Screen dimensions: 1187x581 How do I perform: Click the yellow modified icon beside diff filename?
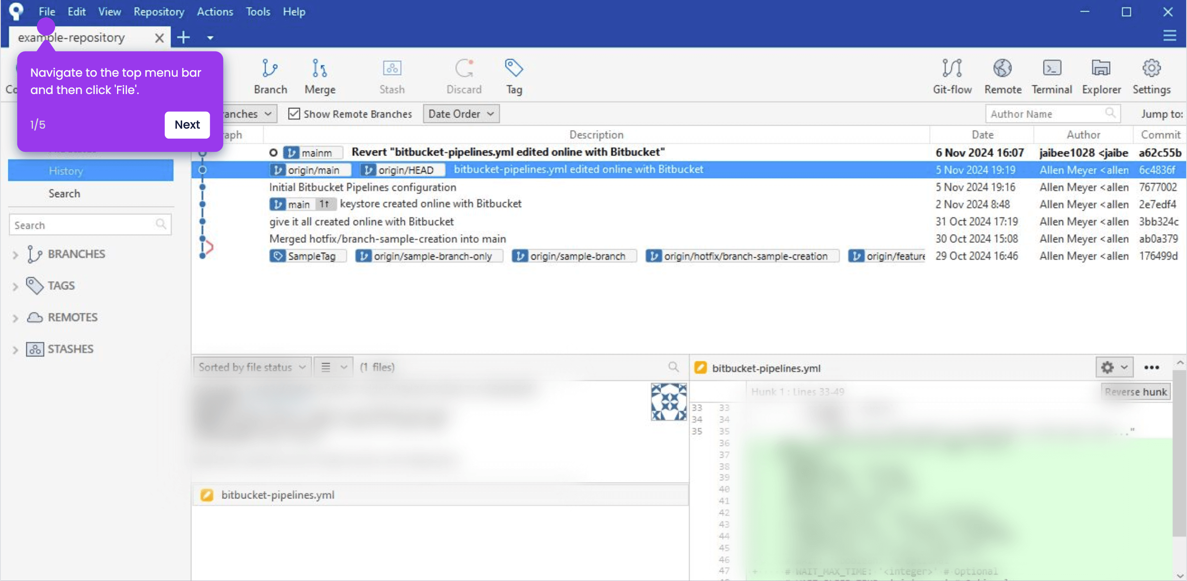tap(700, 367)
